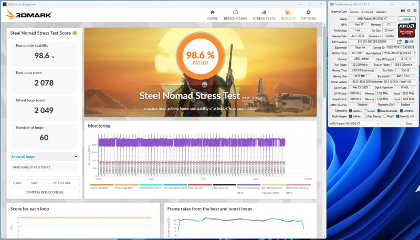Screen dimensions: 420x240
Task: Click the 3DMark title bar app icon
Action: pyautogui.click(x=5, y=4)
